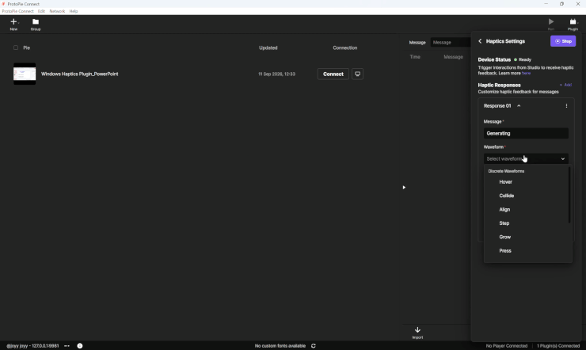
Task: Open the Windows Haptics Plugin_PowerPoint thumbnail
Action: coord(25,74)
